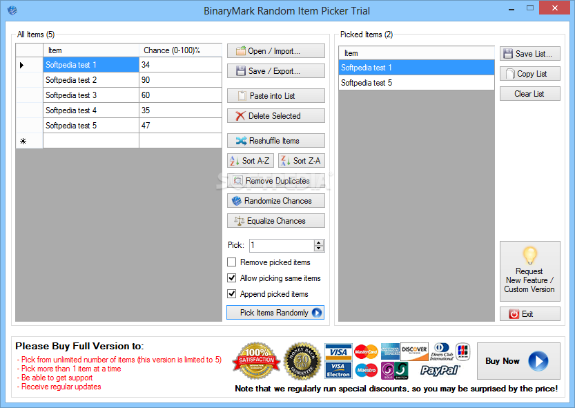
Task: Click the 100% Satisfaction badge
Action: [x=256, y=360]
